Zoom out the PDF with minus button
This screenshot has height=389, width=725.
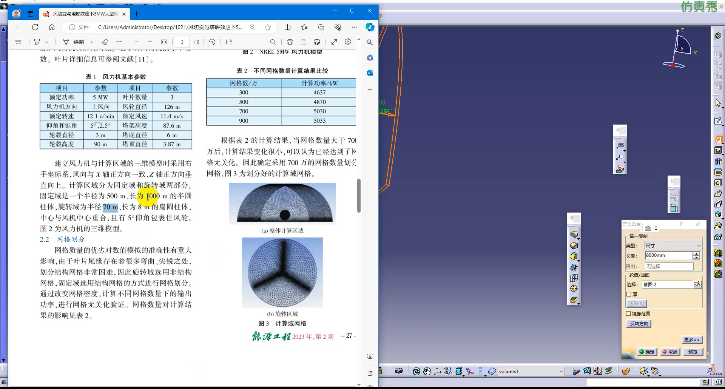[x=137, y=42]
